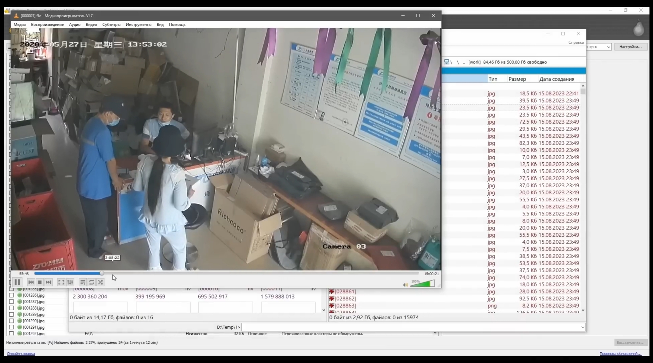Open the Субтитры menu
The image size is (653, 363).
pos(111,25)
